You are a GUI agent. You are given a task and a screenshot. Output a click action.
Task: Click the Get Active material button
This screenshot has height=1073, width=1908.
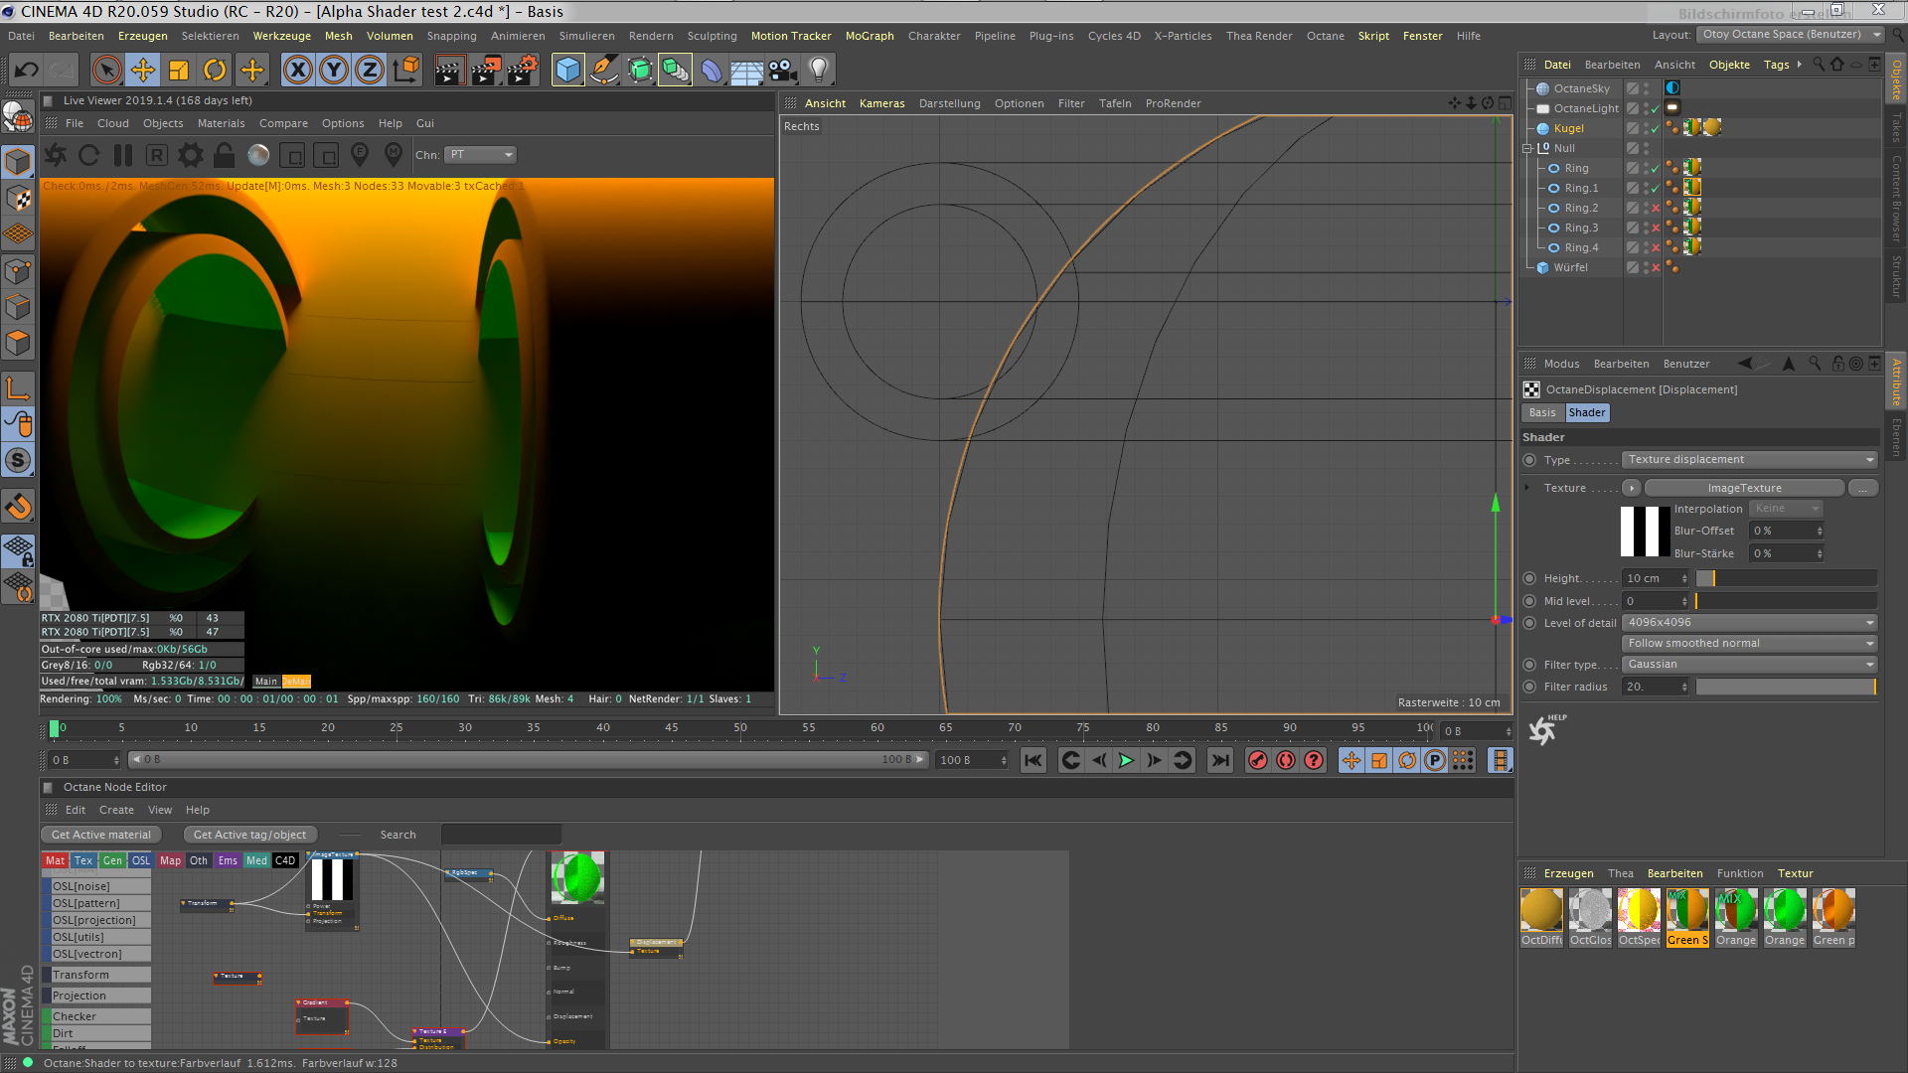pos(101,836)
